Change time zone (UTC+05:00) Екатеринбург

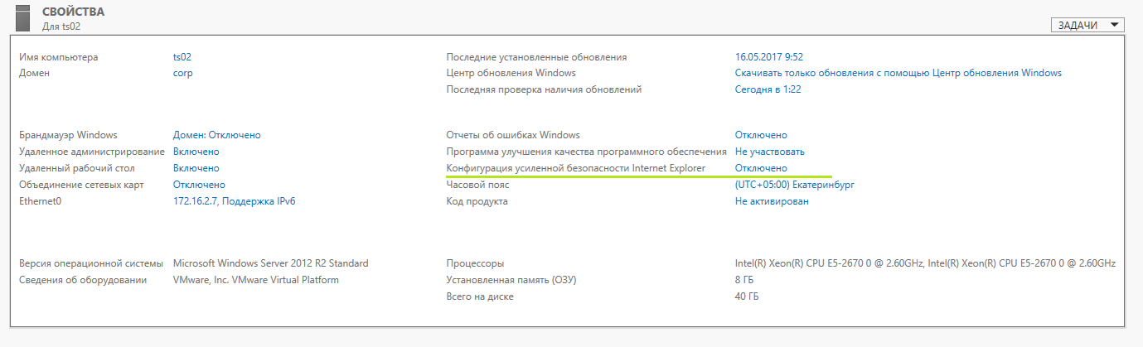pyautogui.click(x=795, y=185)
